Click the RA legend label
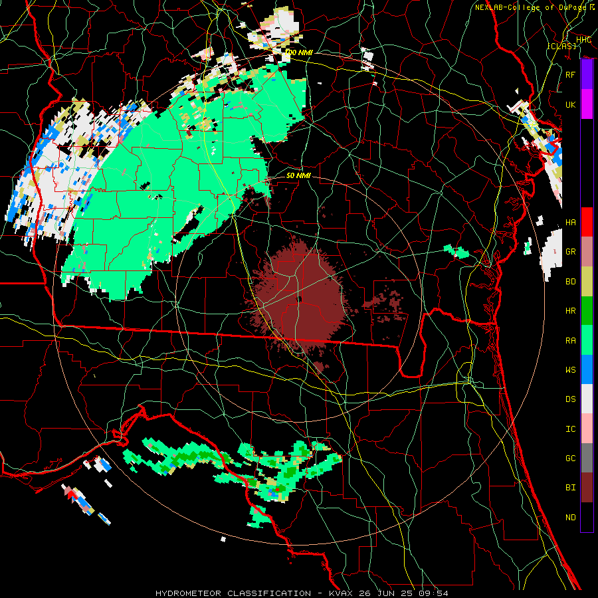The height and width of the screenshot is (598, 598). click(x=571, y=340)
